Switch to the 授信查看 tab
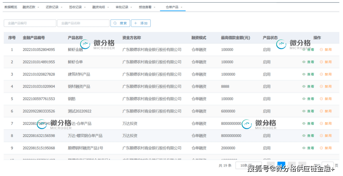Screen dimensions: 343x176 click(x=145, y=7)
